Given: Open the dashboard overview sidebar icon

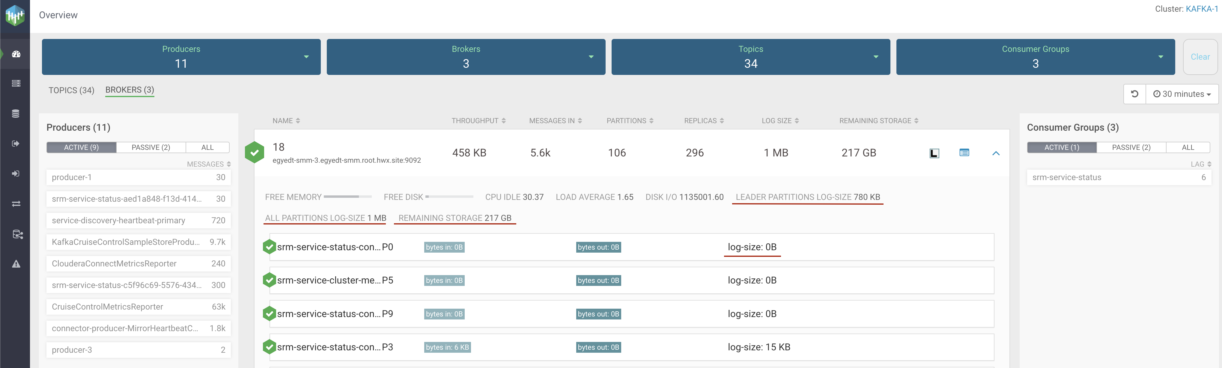Looking at the screenshot, I should pos(16,54).
